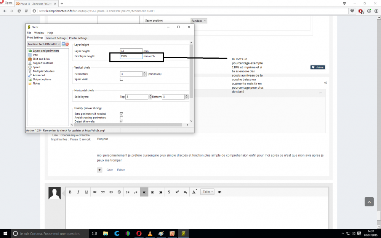Decrease the Top solid layers value
Viewport: 381px width, 238px height.
click(x=150, y=98)
